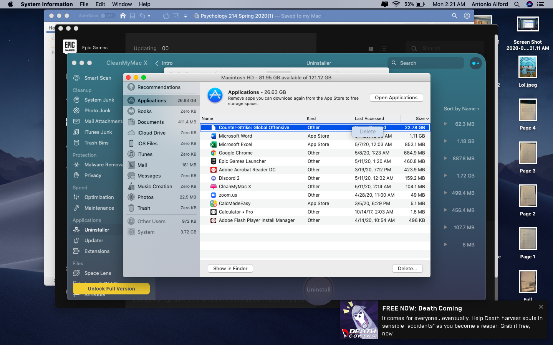
Task: Click Search field in Epic Games window
Action: 445,49
